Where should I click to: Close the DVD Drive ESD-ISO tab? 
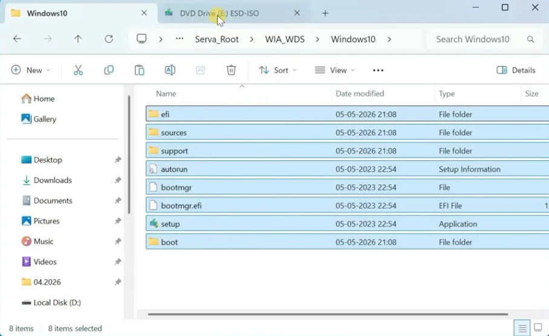pos(297,13)
